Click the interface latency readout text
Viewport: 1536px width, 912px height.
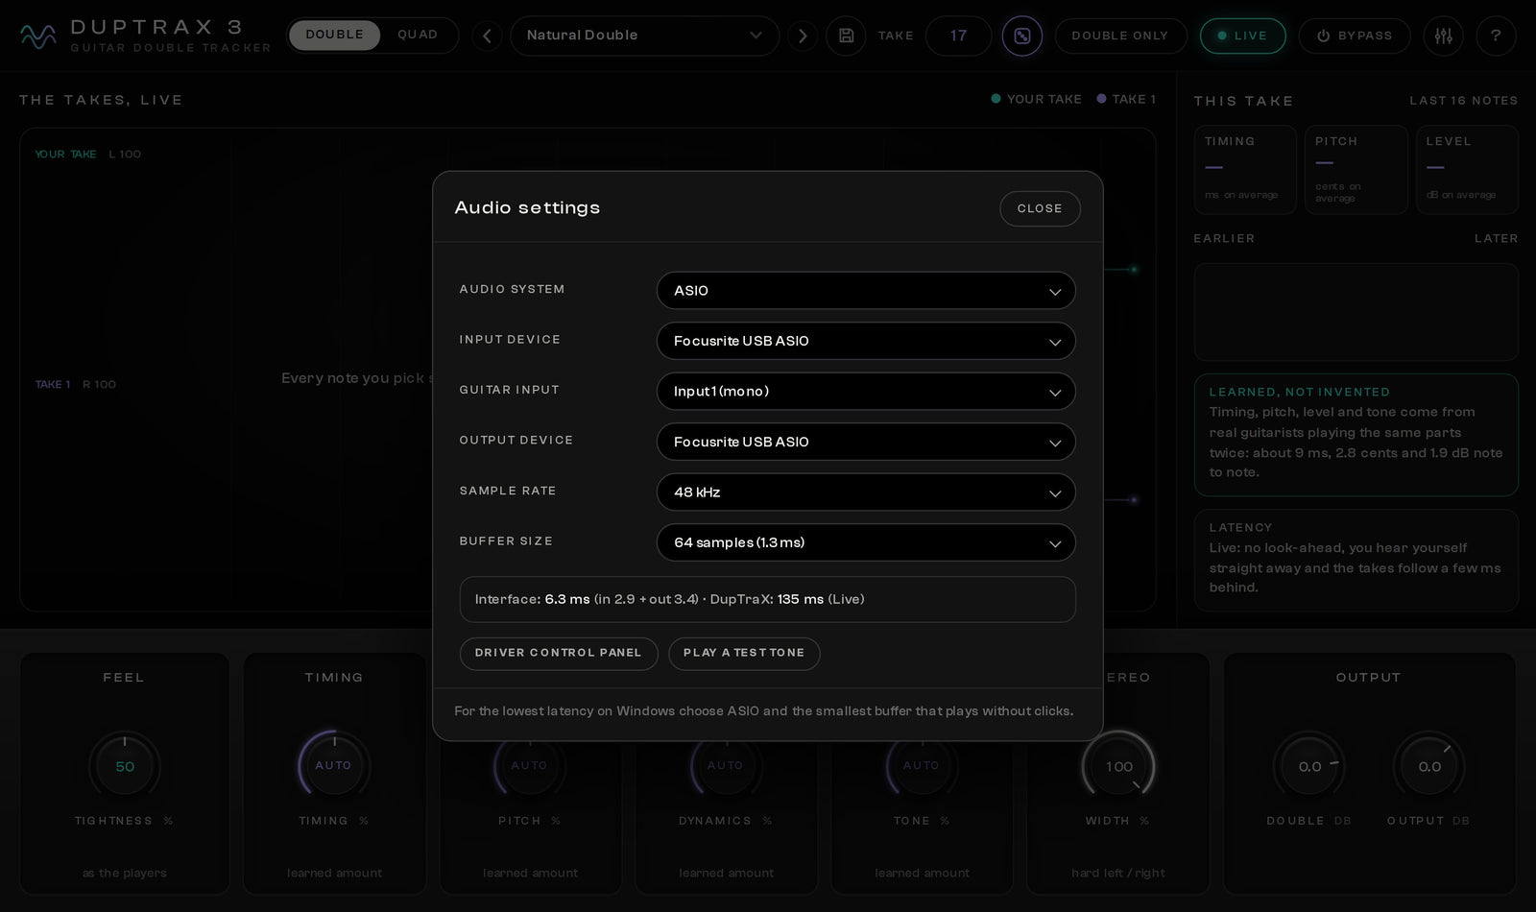point(670,599)
